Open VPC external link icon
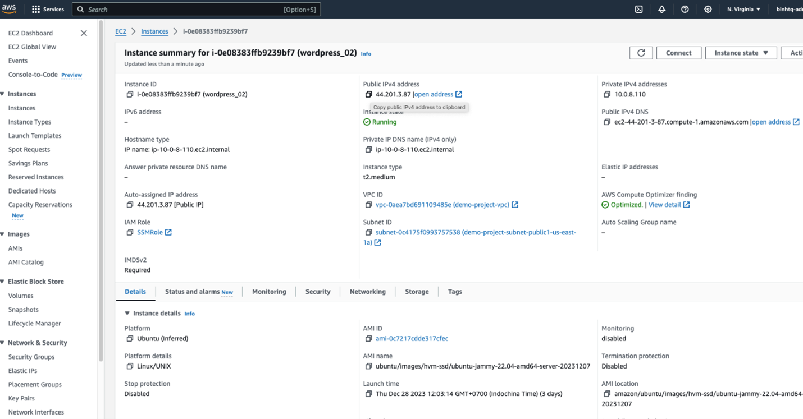Viewport: 803px width, 419px height. pyautogui.click(x=515, y=205)
